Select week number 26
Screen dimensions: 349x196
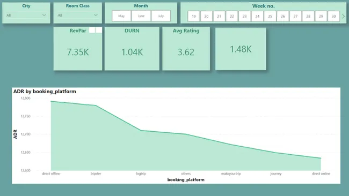(x=282, y=16)
